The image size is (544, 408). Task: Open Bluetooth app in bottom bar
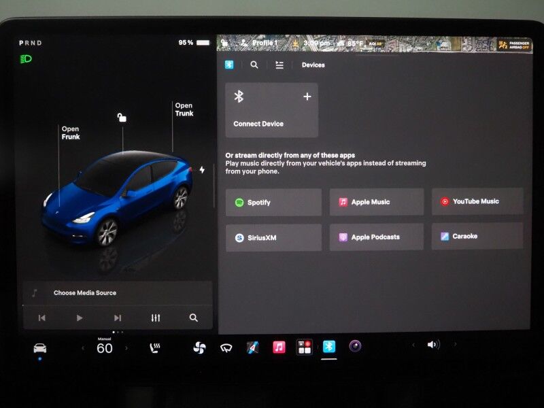click(x=329, y=346)
